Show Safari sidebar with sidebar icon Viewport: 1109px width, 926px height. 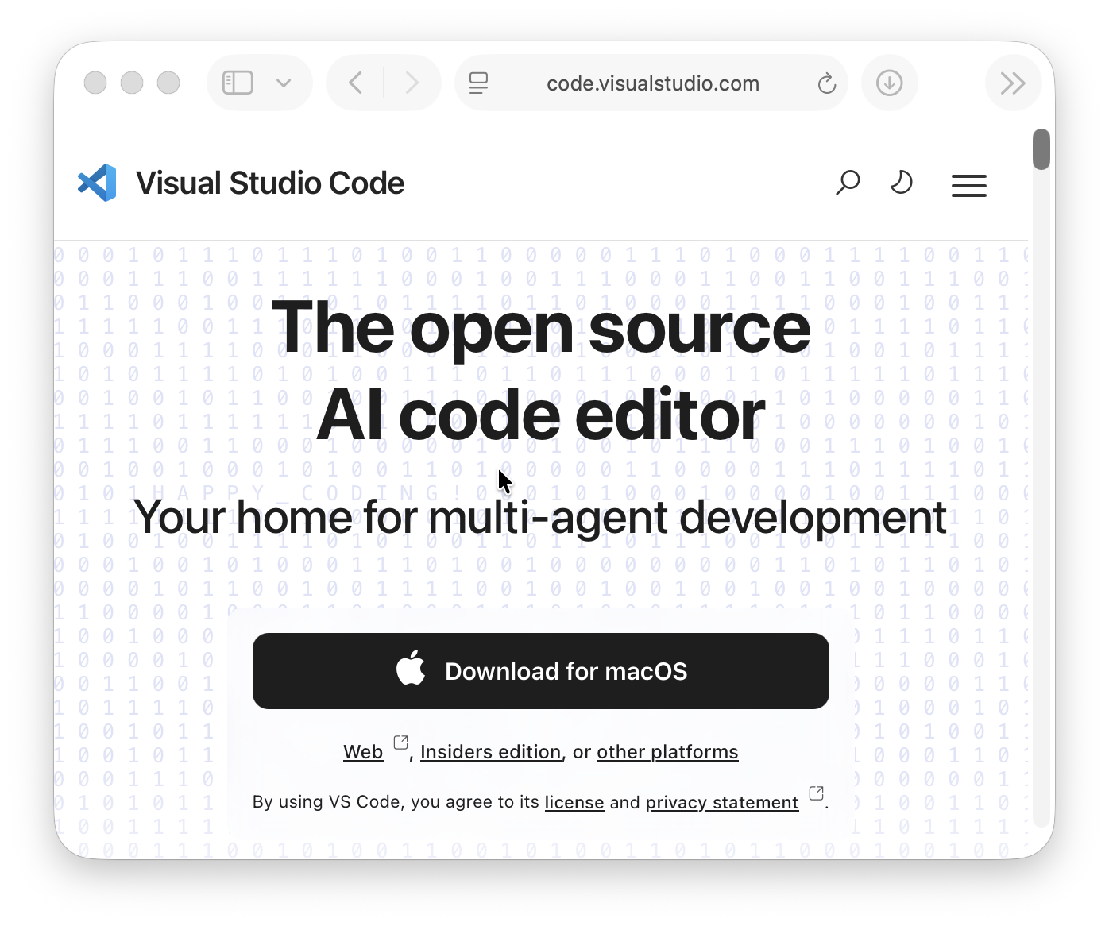tap(238, 83)
